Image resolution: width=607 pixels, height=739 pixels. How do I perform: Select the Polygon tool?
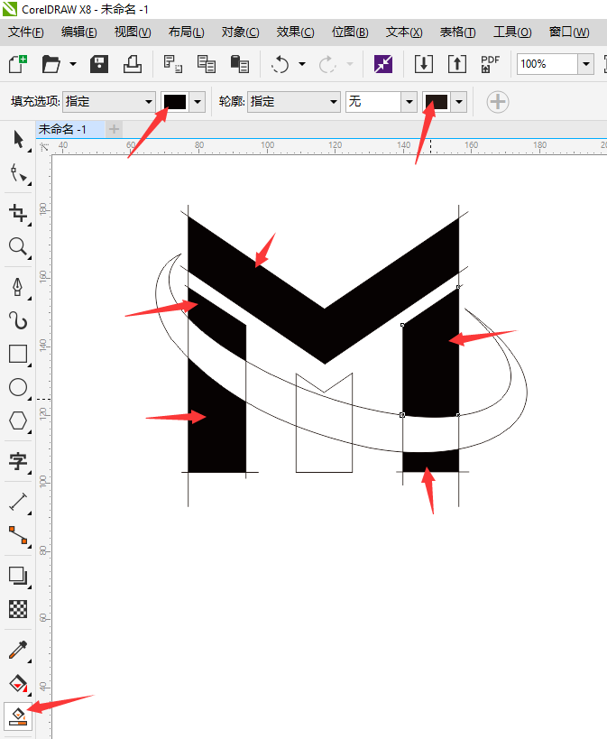pyautogui.click(x=18, y=420)
